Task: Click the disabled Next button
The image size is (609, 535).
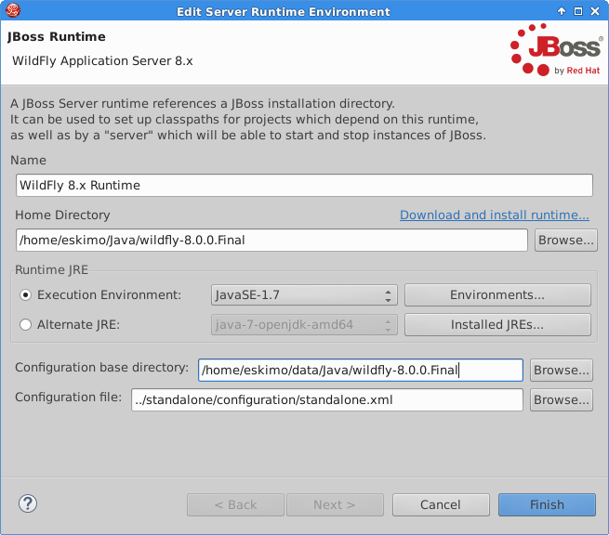Action: coord(335,504)
